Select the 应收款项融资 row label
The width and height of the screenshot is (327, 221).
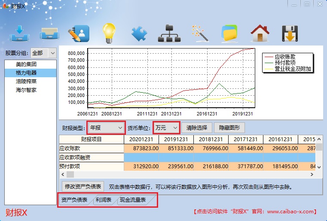coord(92,157)
